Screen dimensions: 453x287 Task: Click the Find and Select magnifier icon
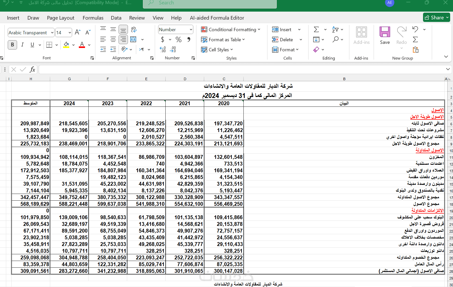[335, 39]
